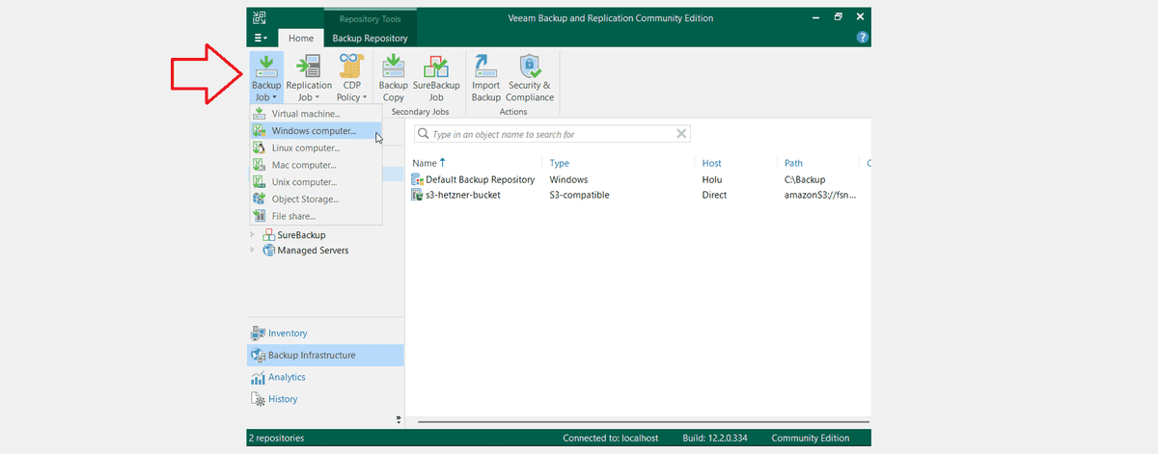This screenshot has height=454, width=1158.
Task: Click the navigation pane overflow chevron
Action: [399, 419]
